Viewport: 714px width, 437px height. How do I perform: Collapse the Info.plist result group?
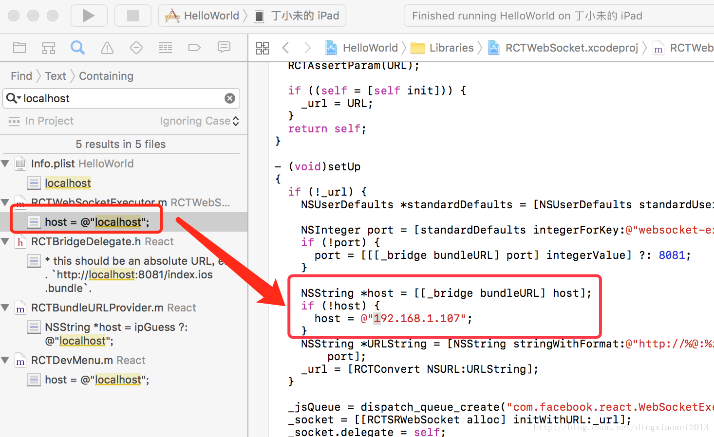tap(5, 164)
